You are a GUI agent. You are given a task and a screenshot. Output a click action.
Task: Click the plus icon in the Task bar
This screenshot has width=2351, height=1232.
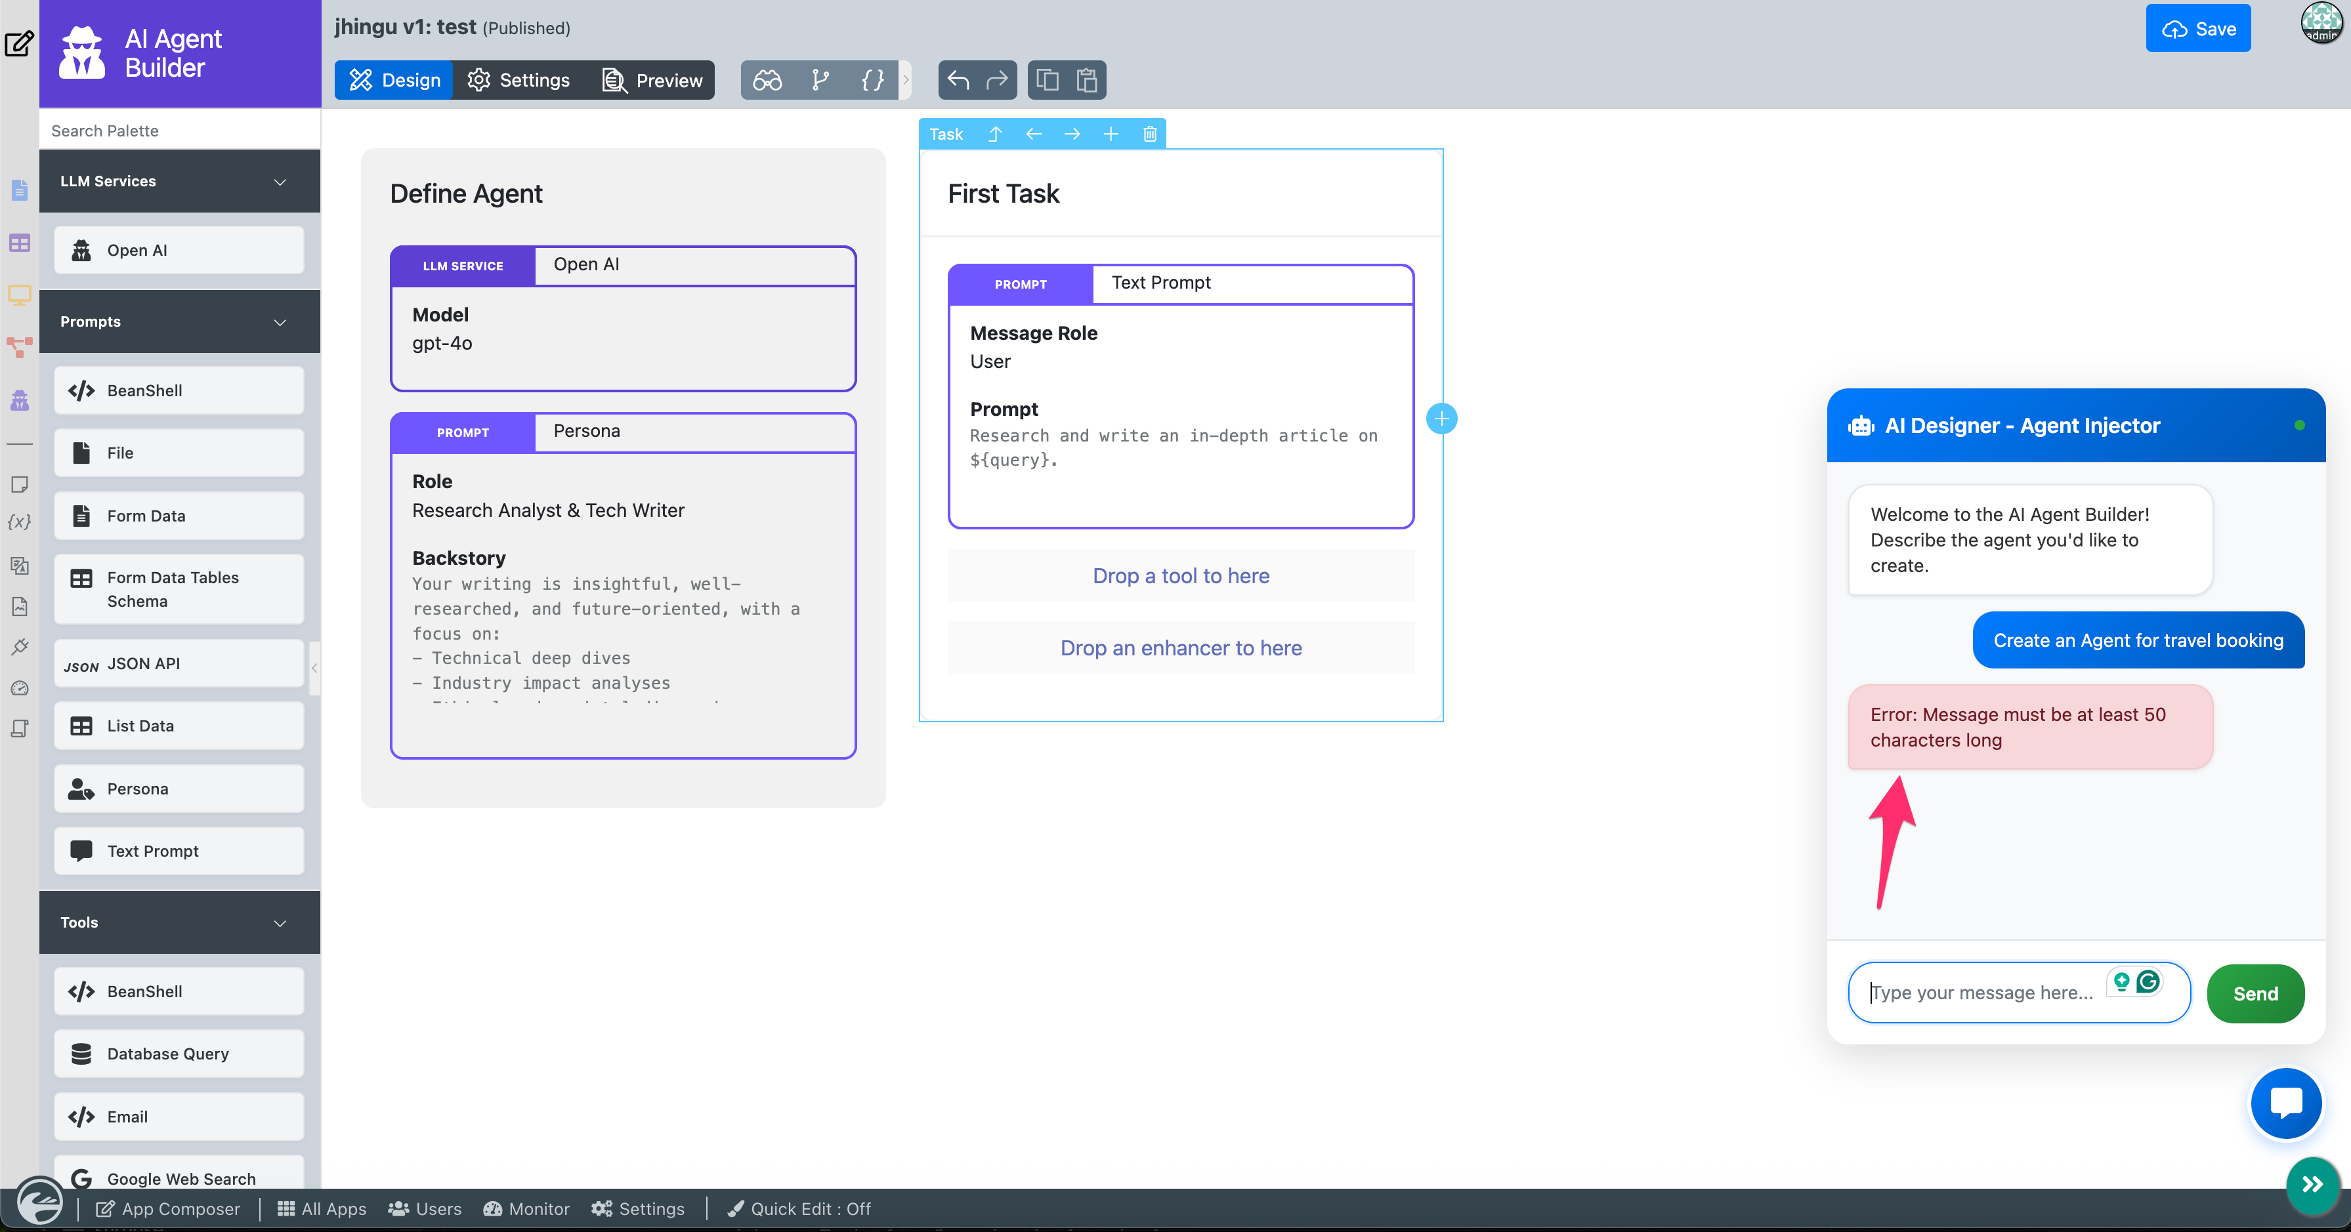(x=1111, y=134)
